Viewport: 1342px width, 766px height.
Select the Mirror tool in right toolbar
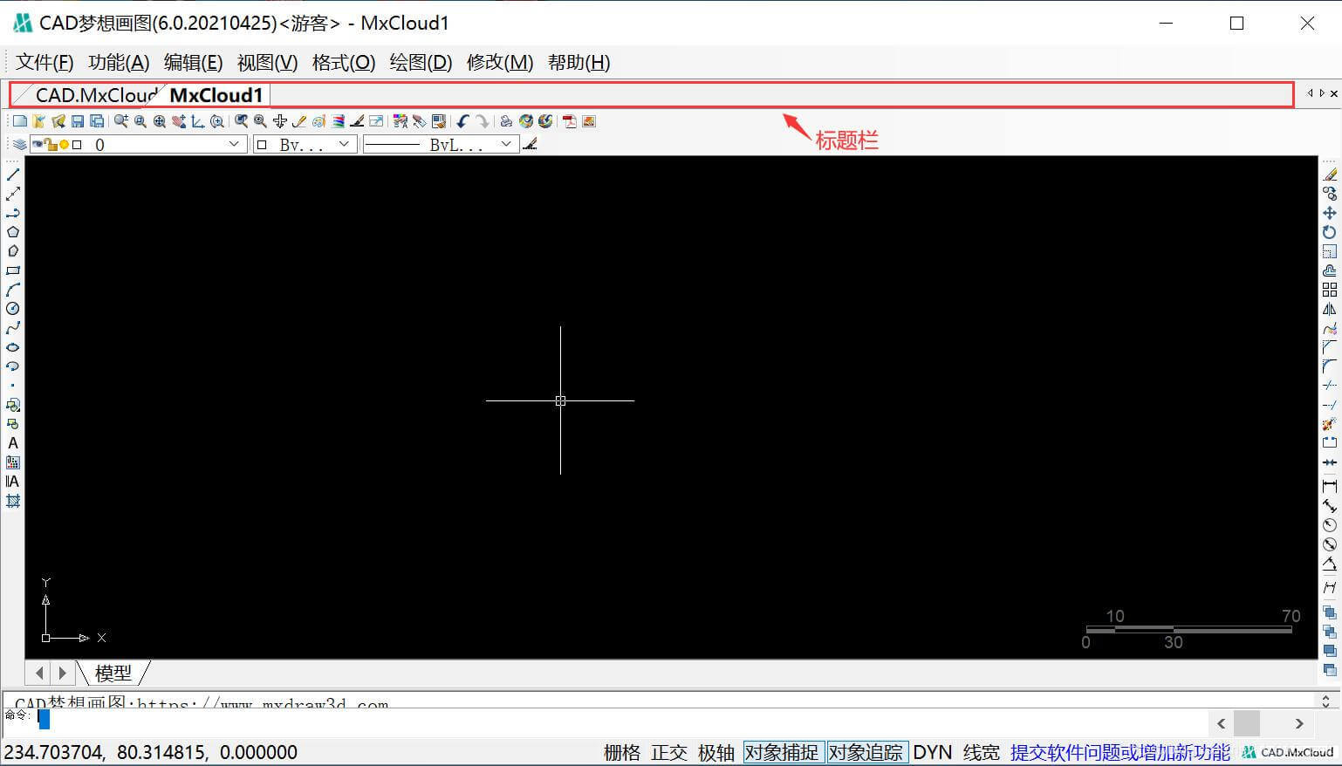[x=1329, y=309]
